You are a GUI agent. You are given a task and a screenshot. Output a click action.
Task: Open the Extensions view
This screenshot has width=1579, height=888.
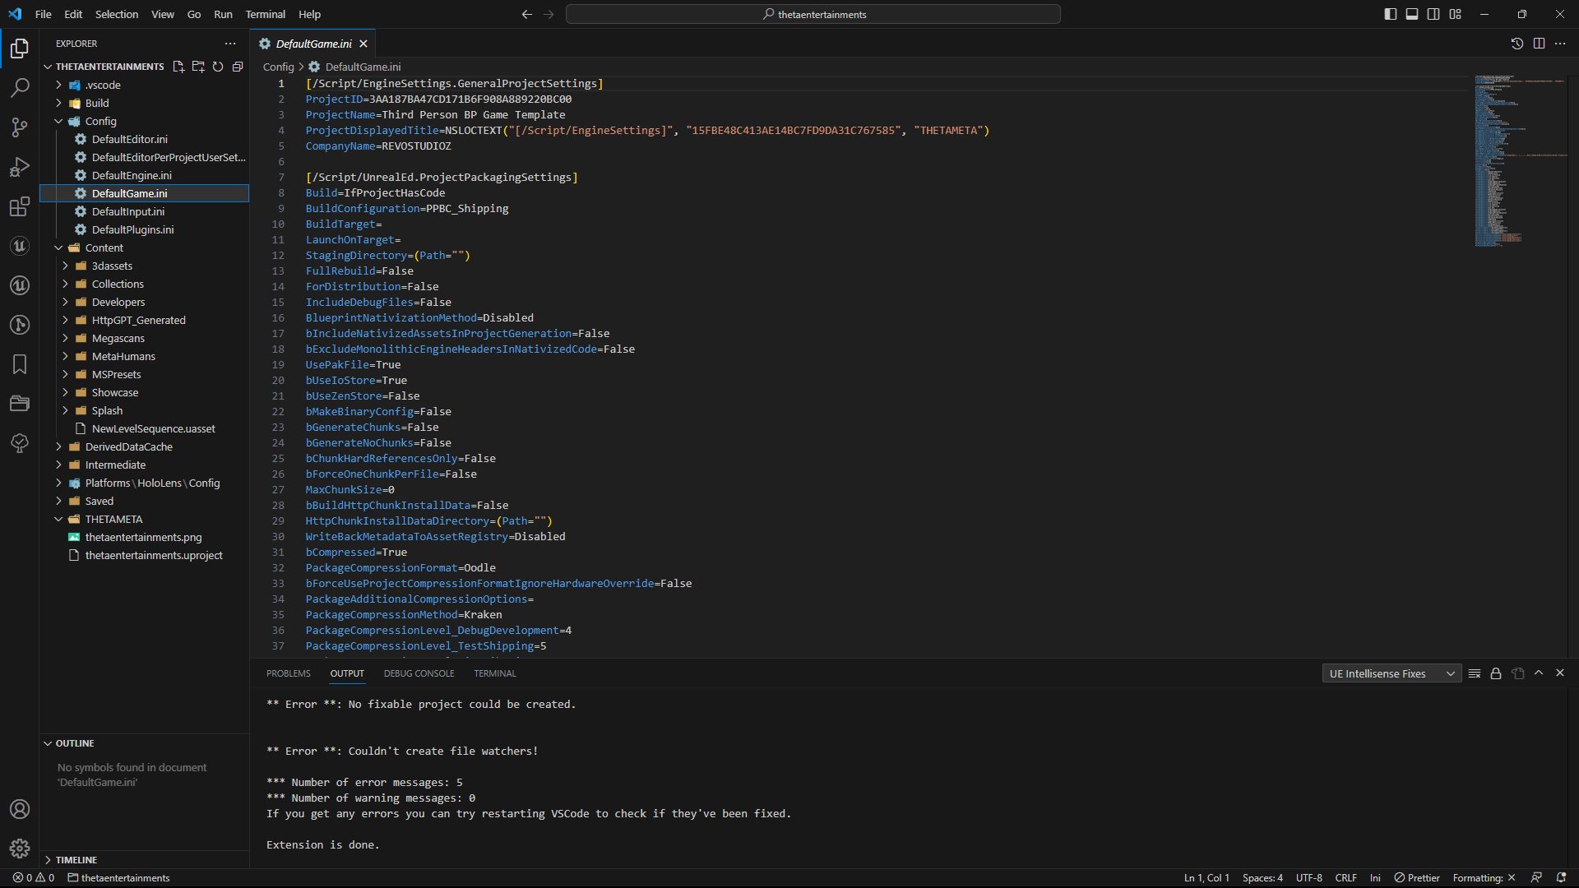(x=20, y=206)
